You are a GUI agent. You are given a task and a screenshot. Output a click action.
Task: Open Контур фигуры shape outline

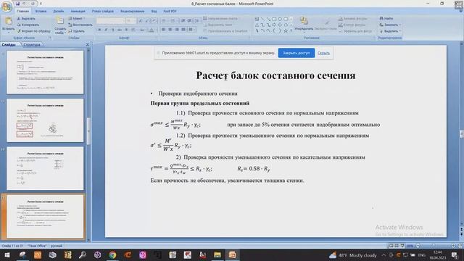(352, 25)
